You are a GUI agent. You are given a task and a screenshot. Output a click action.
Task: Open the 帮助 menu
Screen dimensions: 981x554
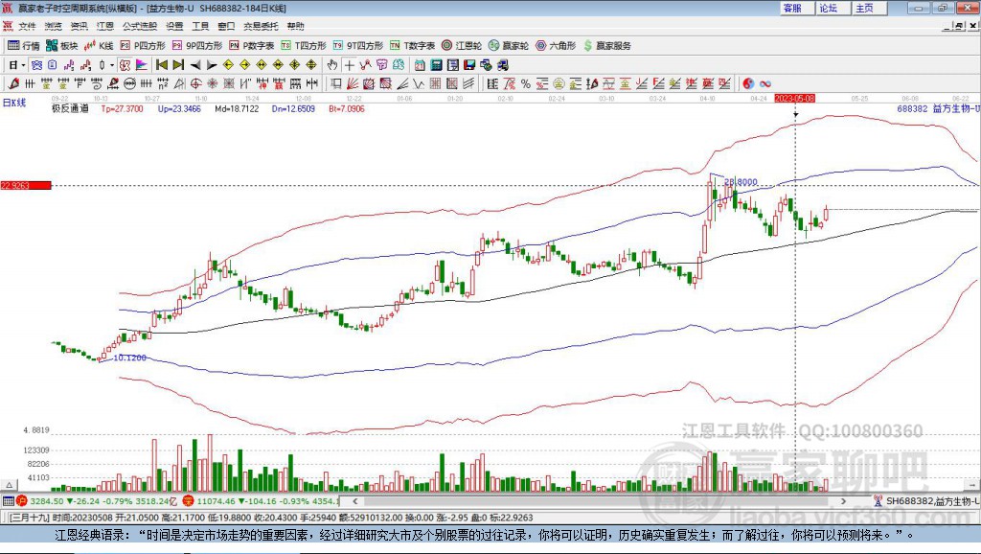[295, 26]
